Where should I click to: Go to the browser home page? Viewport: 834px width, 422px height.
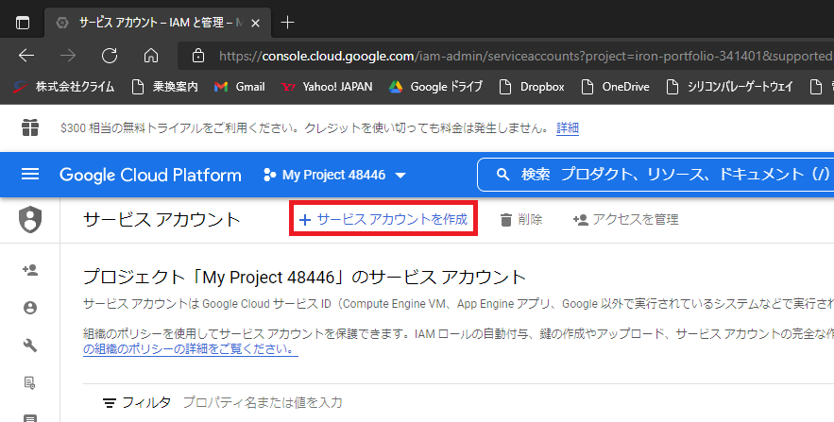click(151, 56)
